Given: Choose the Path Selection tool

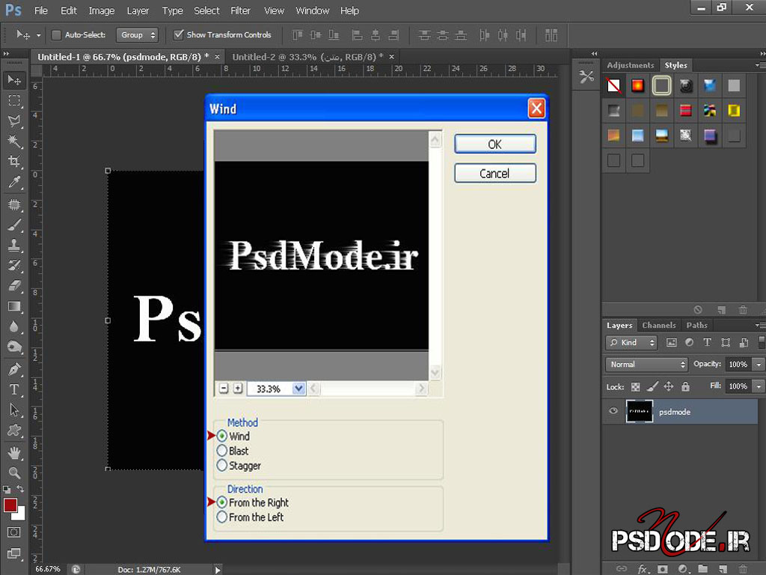Looking at the screenshot, I should point(14,410).
